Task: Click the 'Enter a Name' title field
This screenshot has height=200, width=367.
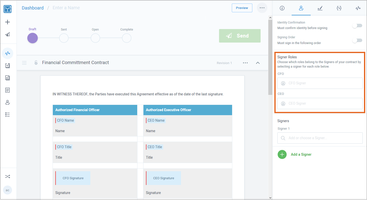Action: click(66, 8)
